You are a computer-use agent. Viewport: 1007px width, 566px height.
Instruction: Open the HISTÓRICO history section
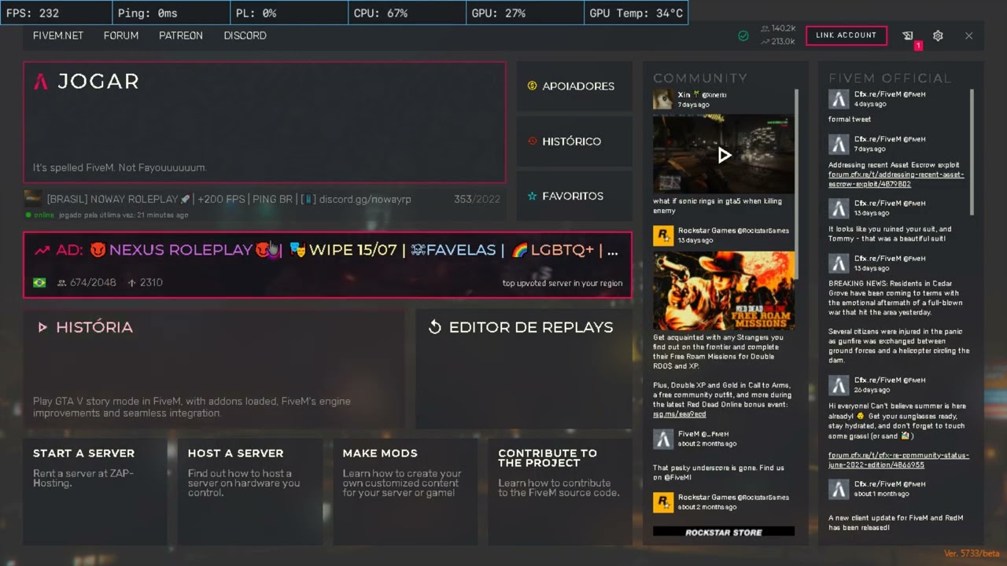(574, 141)
